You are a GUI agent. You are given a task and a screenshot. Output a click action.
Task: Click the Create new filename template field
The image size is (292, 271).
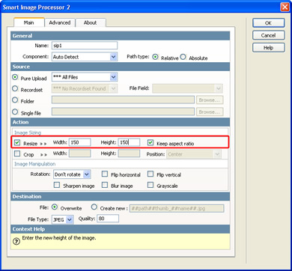[x=177, y=208]
